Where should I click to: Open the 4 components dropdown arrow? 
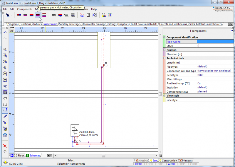coord(232,31)
